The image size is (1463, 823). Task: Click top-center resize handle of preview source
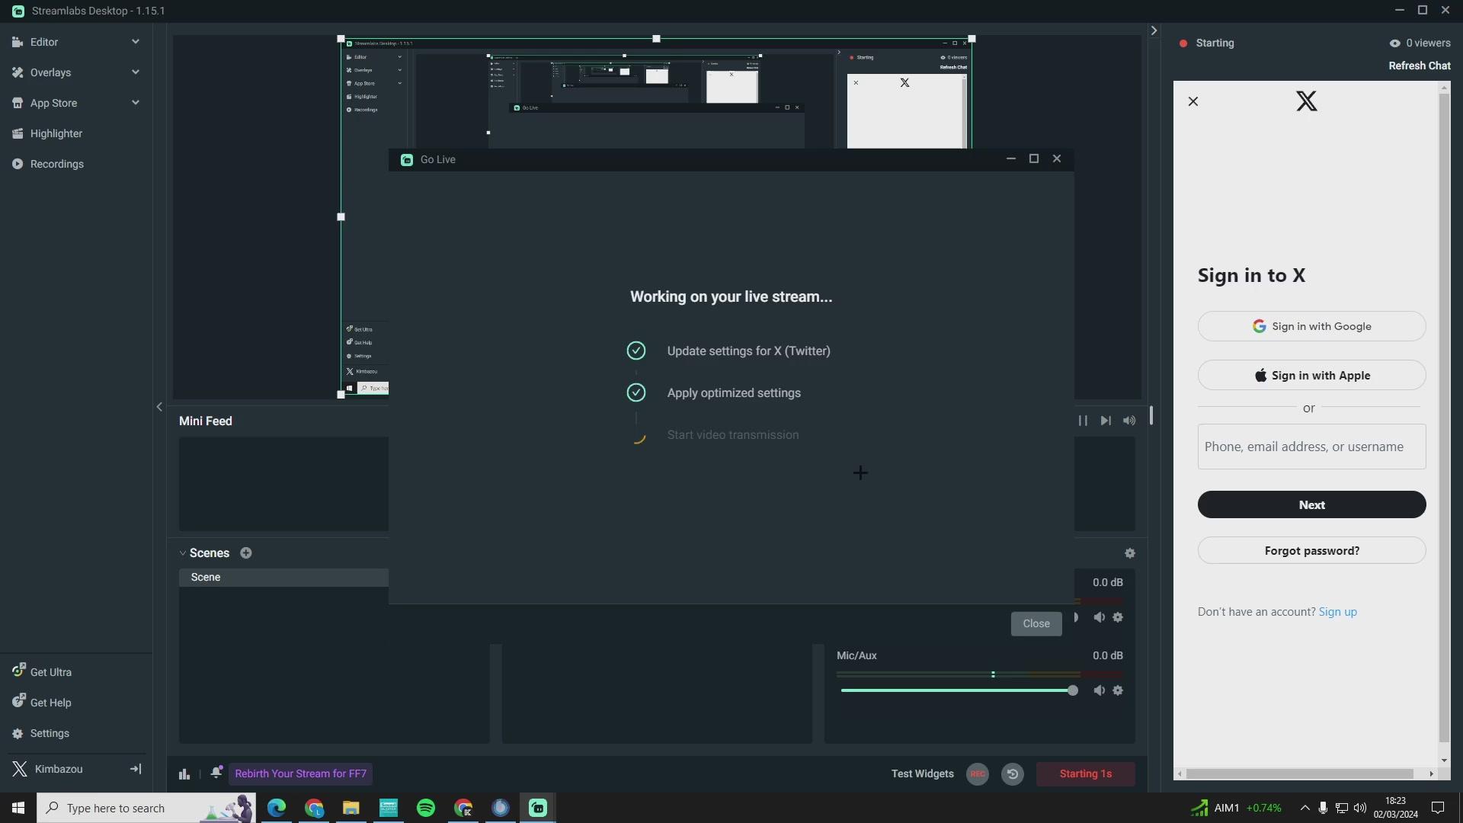(656, 38)
